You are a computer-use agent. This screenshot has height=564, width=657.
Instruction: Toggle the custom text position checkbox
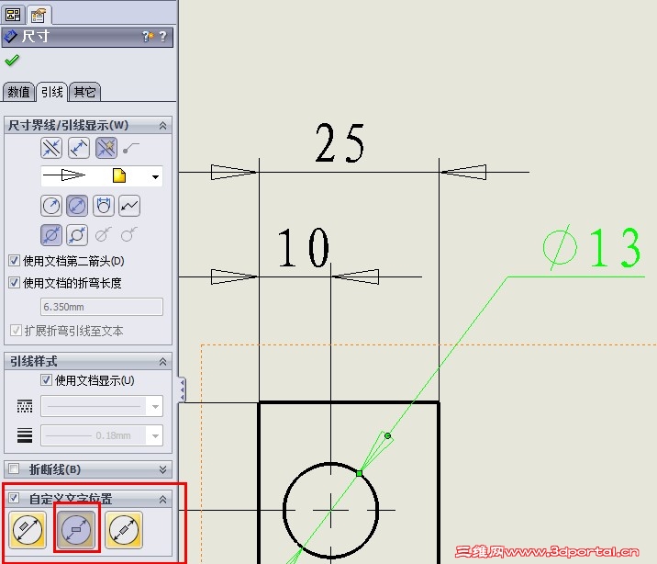(14, 498)
